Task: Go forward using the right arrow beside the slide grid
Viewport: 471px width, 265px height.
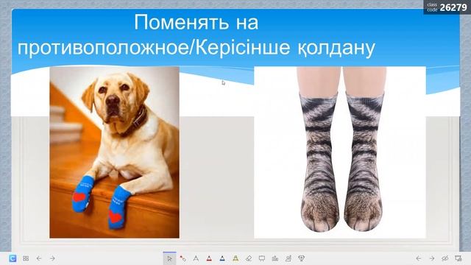Action: click(52, 258)
